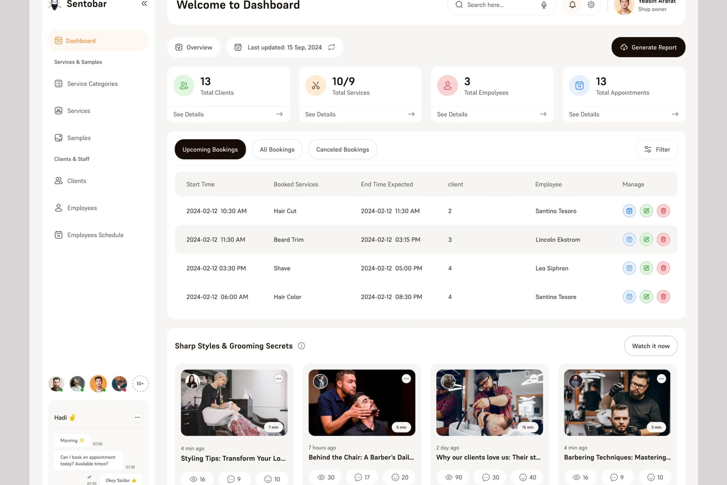
Task: Open the notifications bell
Action: (x=572, y=5)
